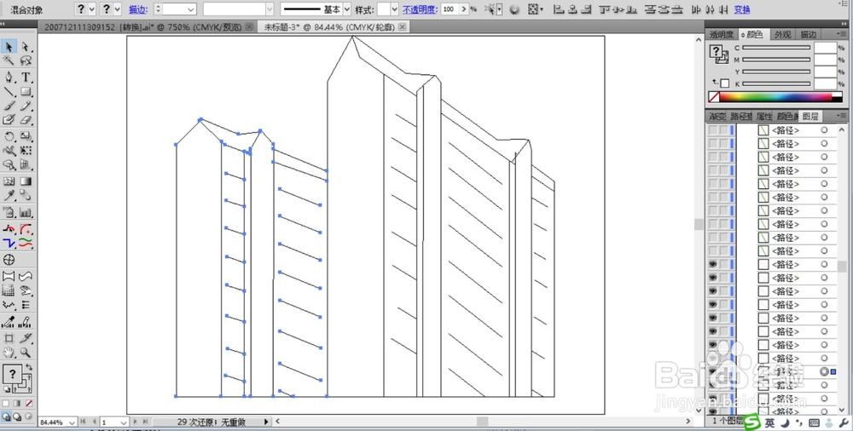Click the K black slider in the Color panel
This screenshot has width=853, height=431.
(x=776, y=83)
